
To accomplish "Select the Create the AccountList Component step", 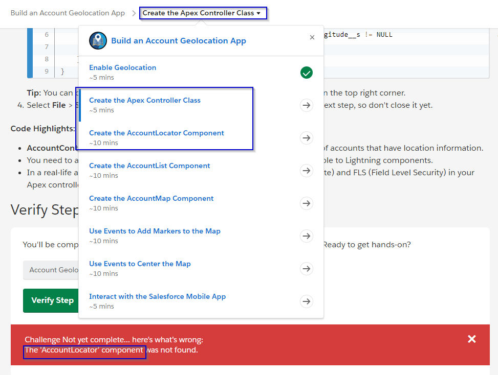I will coord(149,166).
